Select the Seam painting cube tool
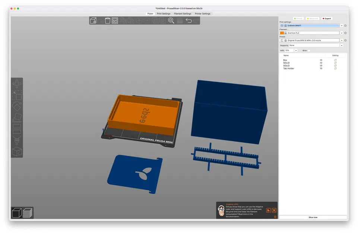 point(17,152)
